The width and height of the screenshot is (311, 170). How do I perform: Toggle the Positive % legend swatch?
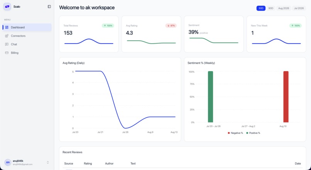point(247,133)
